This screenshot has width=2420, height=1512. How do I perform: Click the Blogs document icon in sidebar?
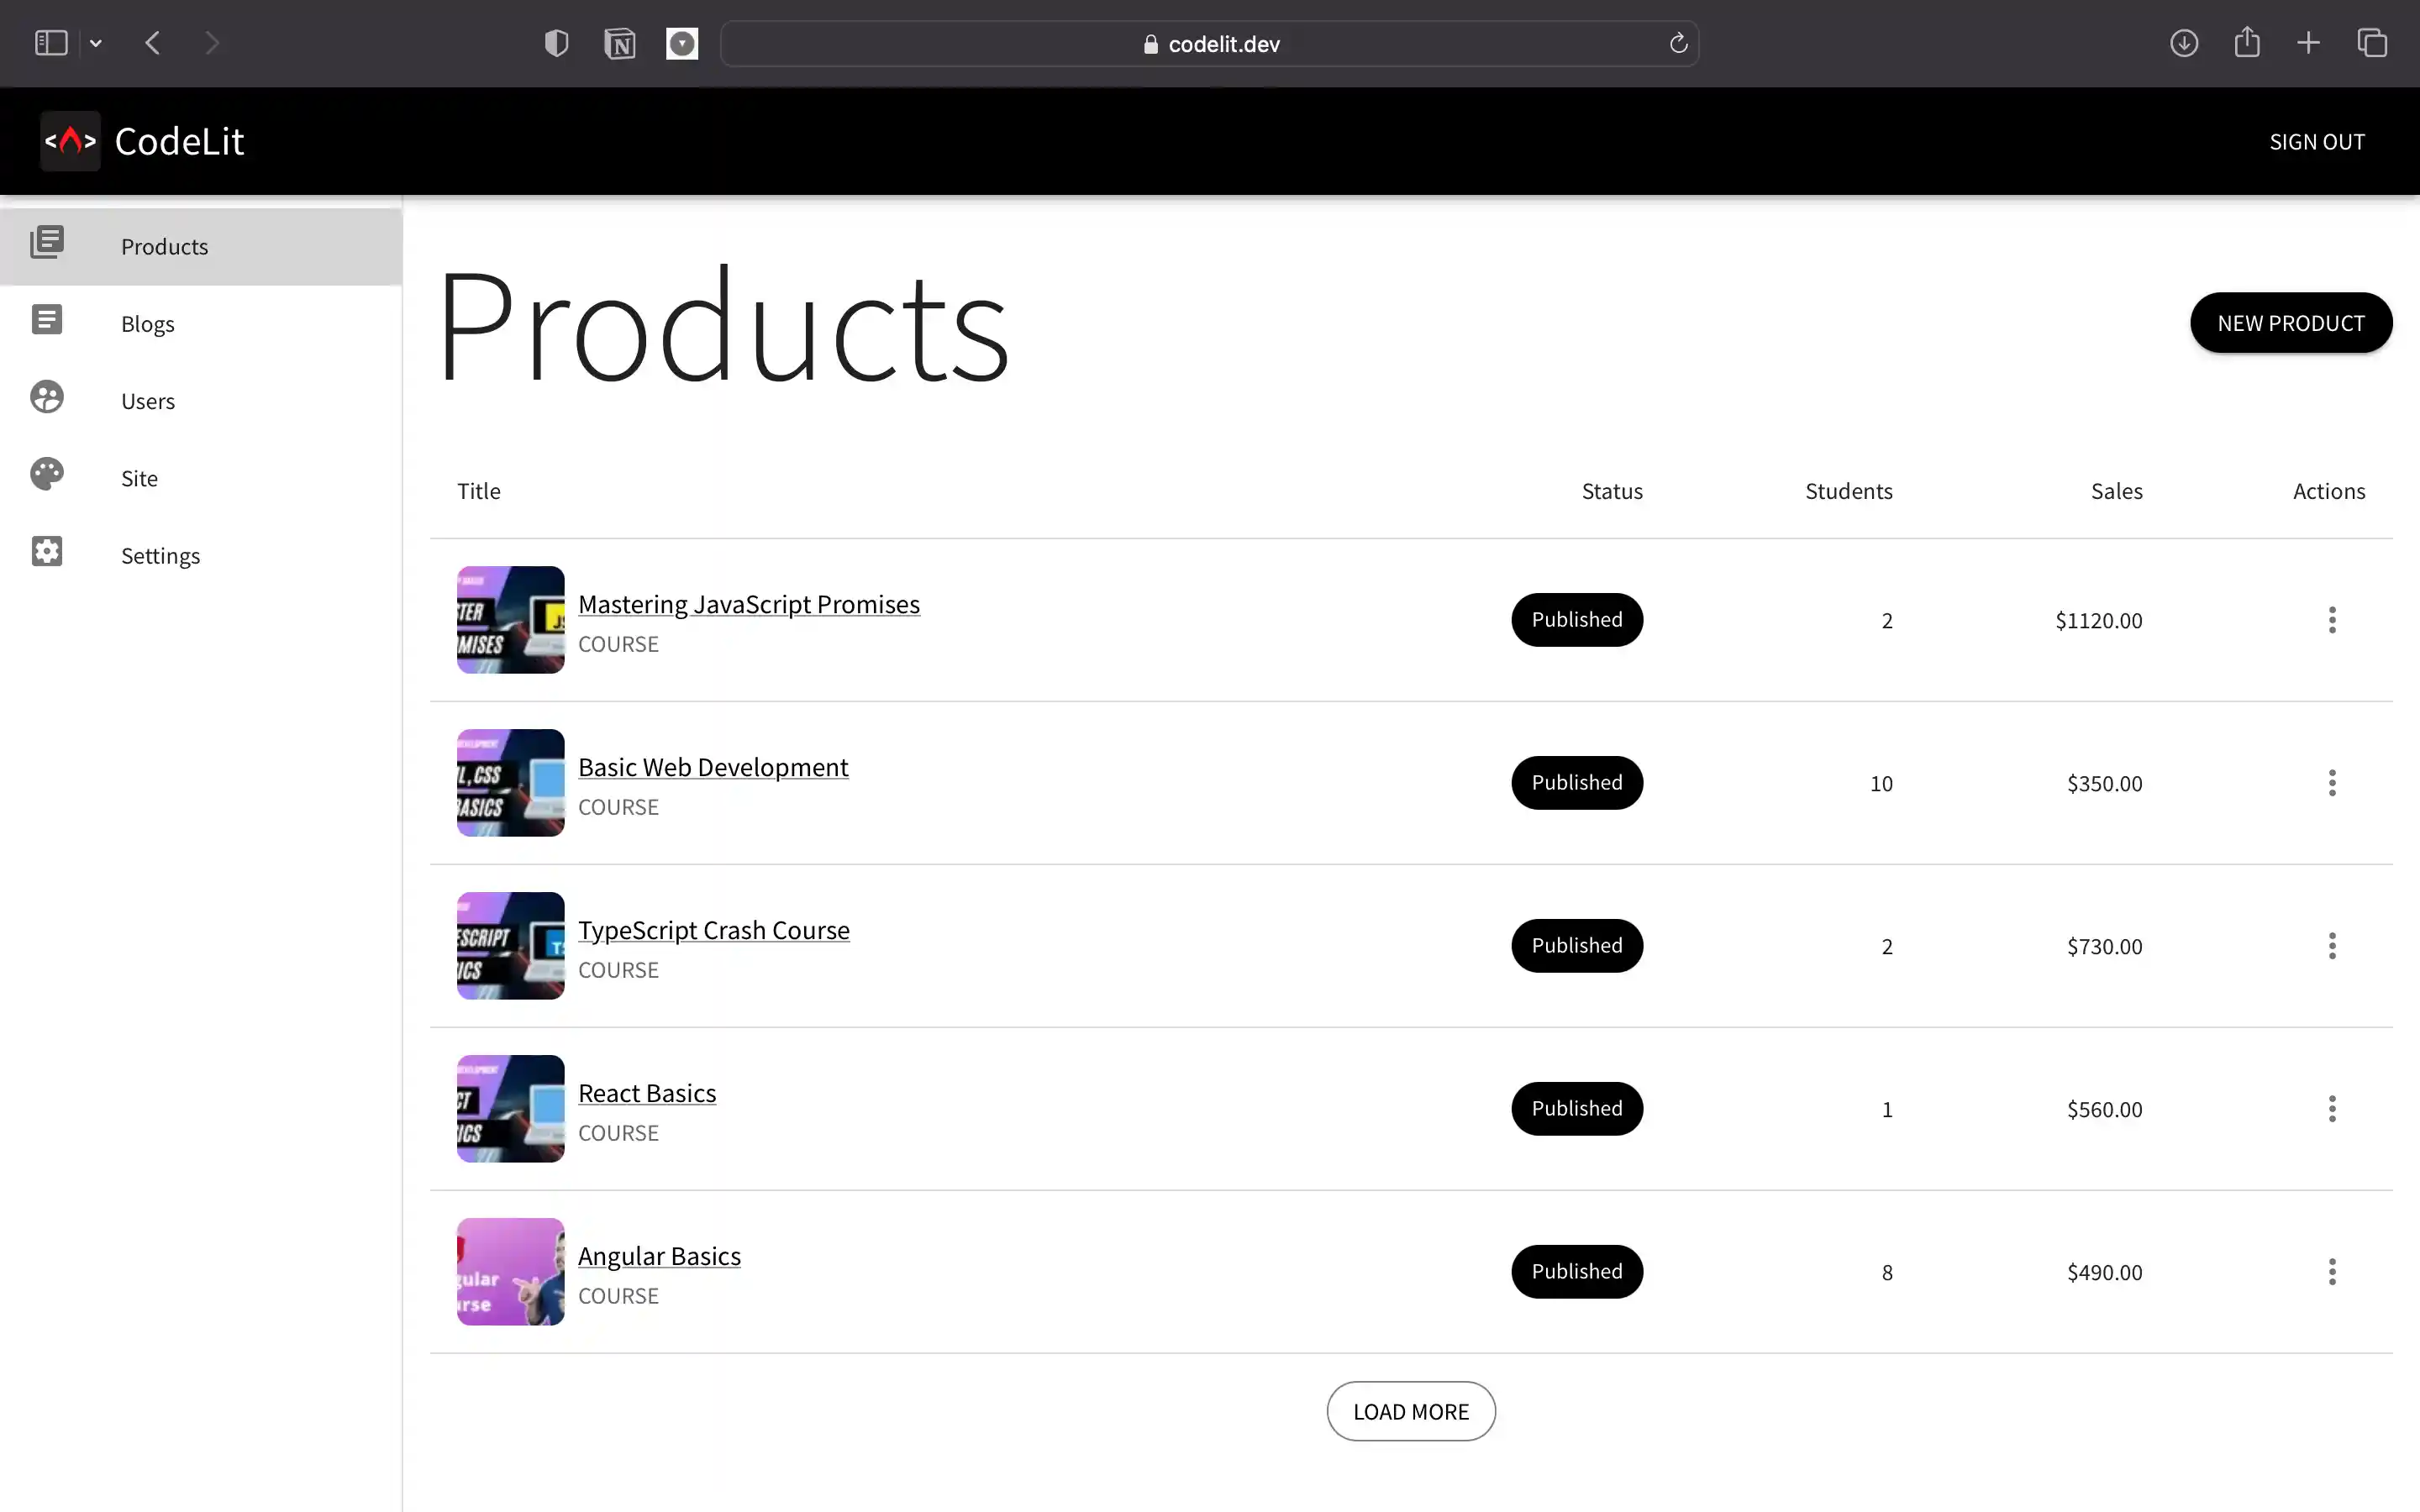[x=47, y=319]
